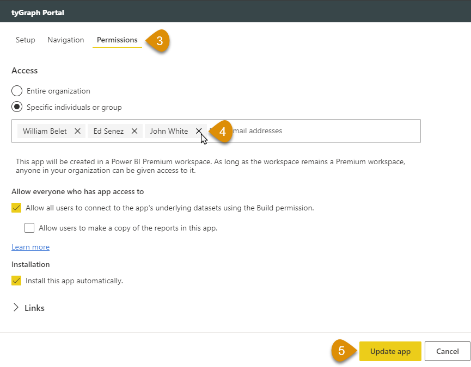The height and width of the screenshot is (367, 471).
Task: Open the Navigation tab
Action: pos(65,40)
